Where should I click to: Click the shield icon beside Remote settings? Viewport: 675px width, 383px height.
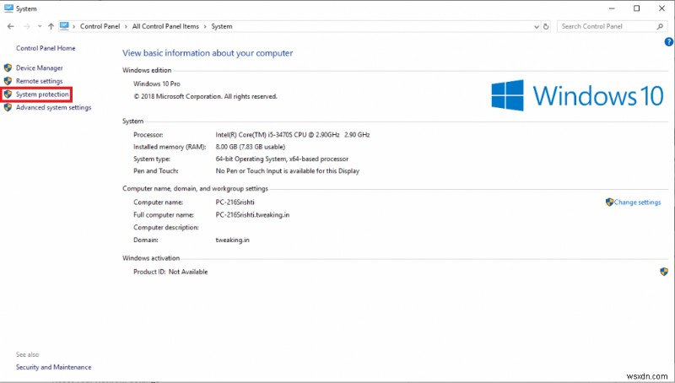click(8, 81)
